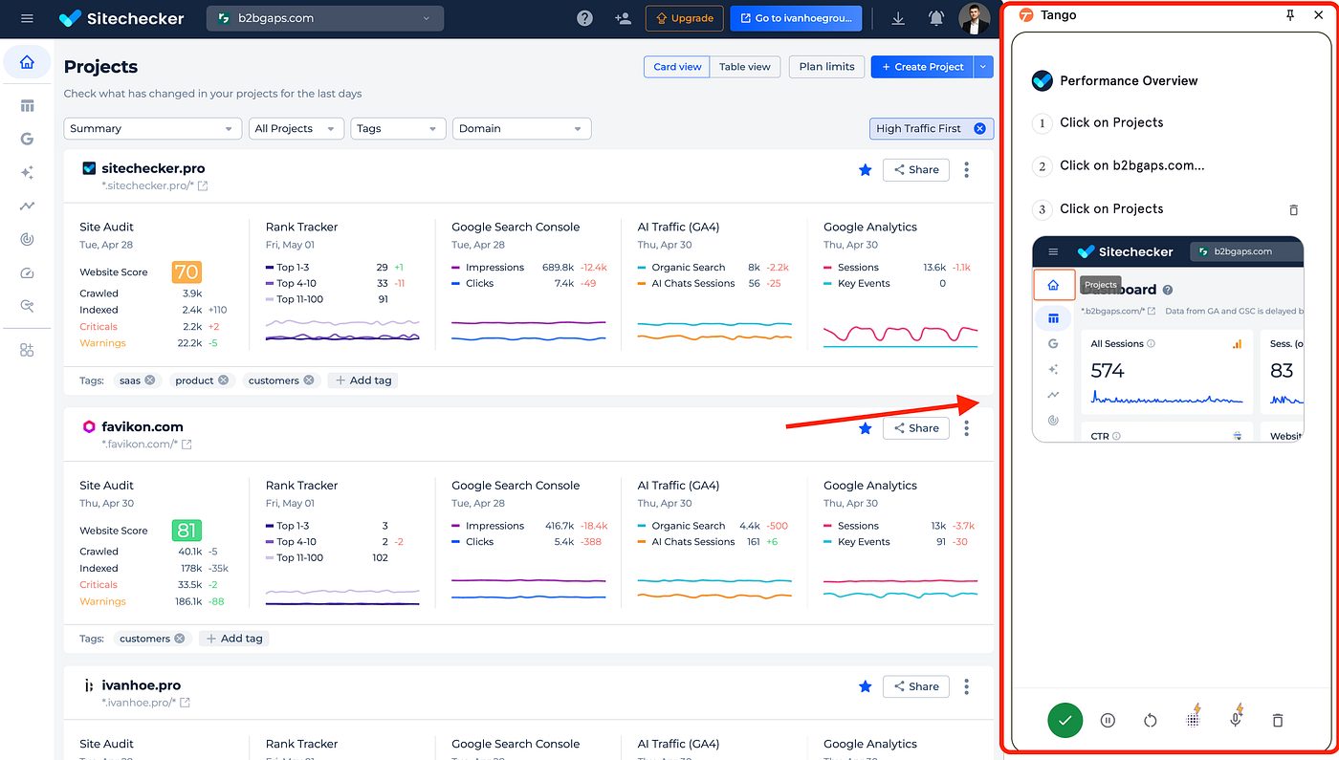Unstar favikon.com project
The width and height of the screenshot is (1339, 760).
tap(866, 427)
